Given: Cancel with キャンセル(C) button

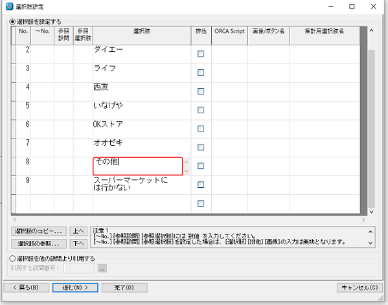Looking at the screenshot, I should click(359, 288).
